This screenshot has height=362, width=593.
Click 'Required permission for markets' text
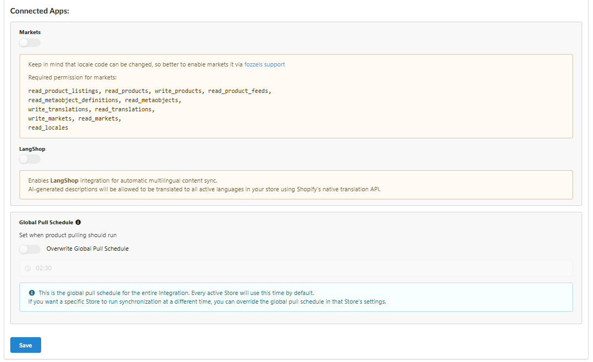[x=69, y=77]
